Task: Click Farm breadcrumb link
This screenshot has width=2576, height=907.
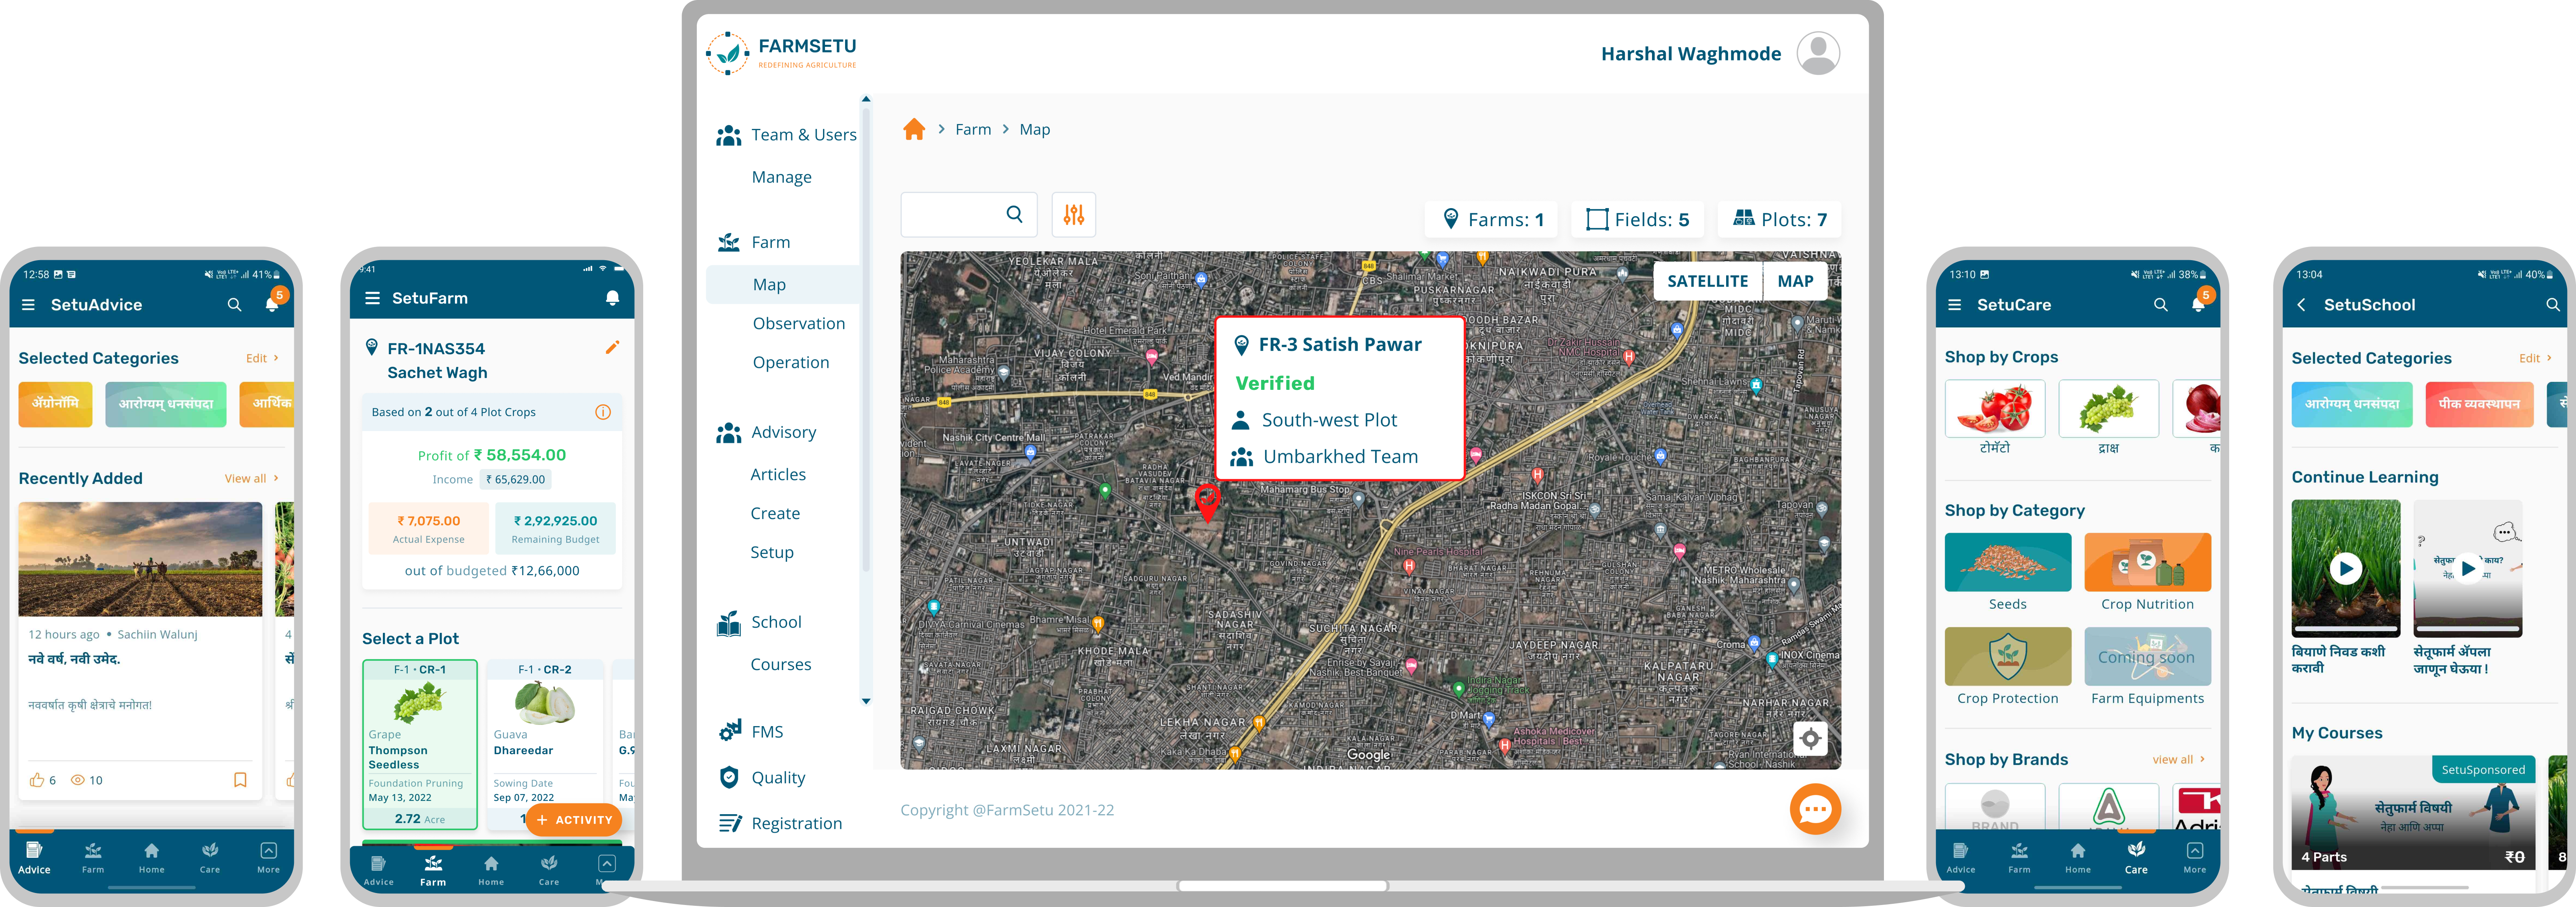Action: coord(973,129)
